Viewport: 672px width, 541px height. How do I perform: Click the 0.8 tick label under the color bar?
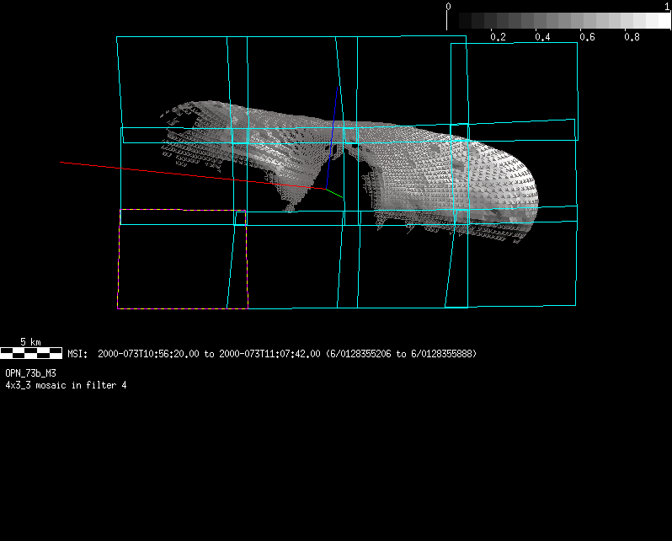[x=632, y=38]
